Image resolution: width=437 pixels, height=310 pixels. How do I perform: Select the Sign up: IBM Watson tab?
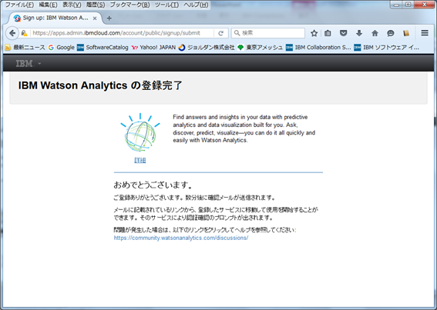click(55, 18)
